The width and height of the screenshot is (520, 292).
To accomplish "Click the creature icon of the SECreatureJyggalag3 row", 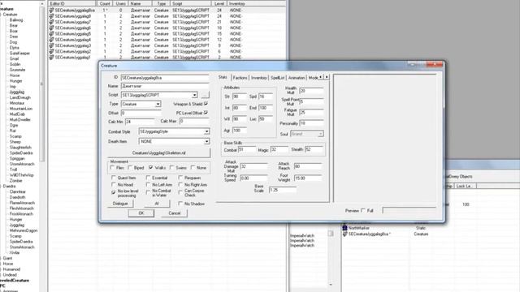I will (51, 45).
